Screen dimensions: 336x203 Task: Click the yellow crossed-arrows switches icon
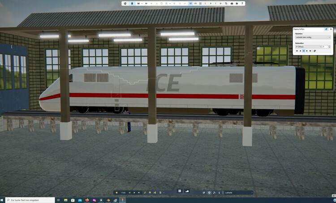click(x=155, y=193)
